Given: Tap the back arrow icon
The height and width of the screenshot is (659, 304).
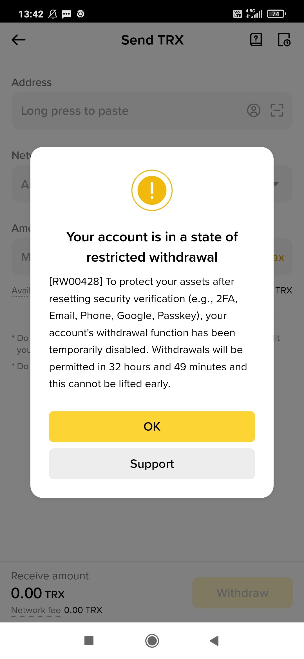Looking at the screenshot, I should click(x=19, y=40).
